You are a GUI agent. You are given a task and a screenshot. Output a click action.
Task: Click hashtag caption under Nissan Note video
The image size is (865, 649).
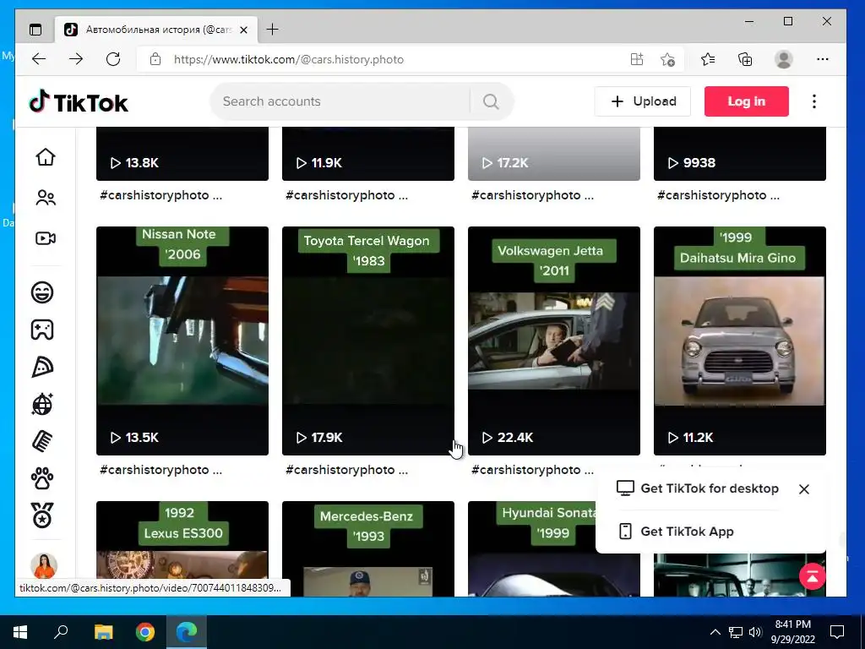tap(161, 470)
